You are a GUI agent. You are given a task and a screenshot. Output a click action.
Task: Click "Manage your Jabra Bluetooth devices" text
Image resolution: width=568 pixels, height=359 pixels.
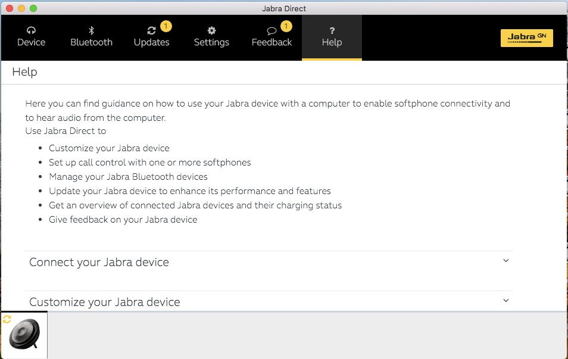point(128,177)
